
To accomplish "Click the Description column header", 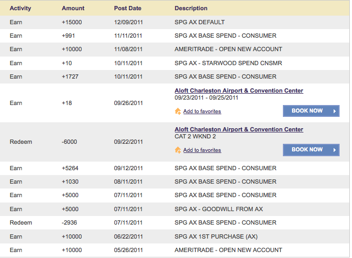I will pos(191,8).
